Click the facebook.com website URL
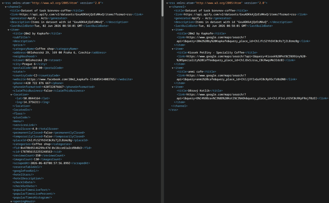The height and width of the screenshot is (203, 329). click(72, 79)
